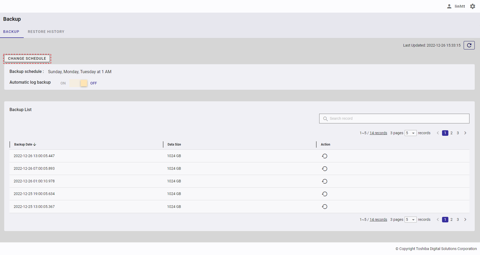Click restore icon for 2022-12-25 19:00:05.634
480x255 pixels.
[324, 194]
